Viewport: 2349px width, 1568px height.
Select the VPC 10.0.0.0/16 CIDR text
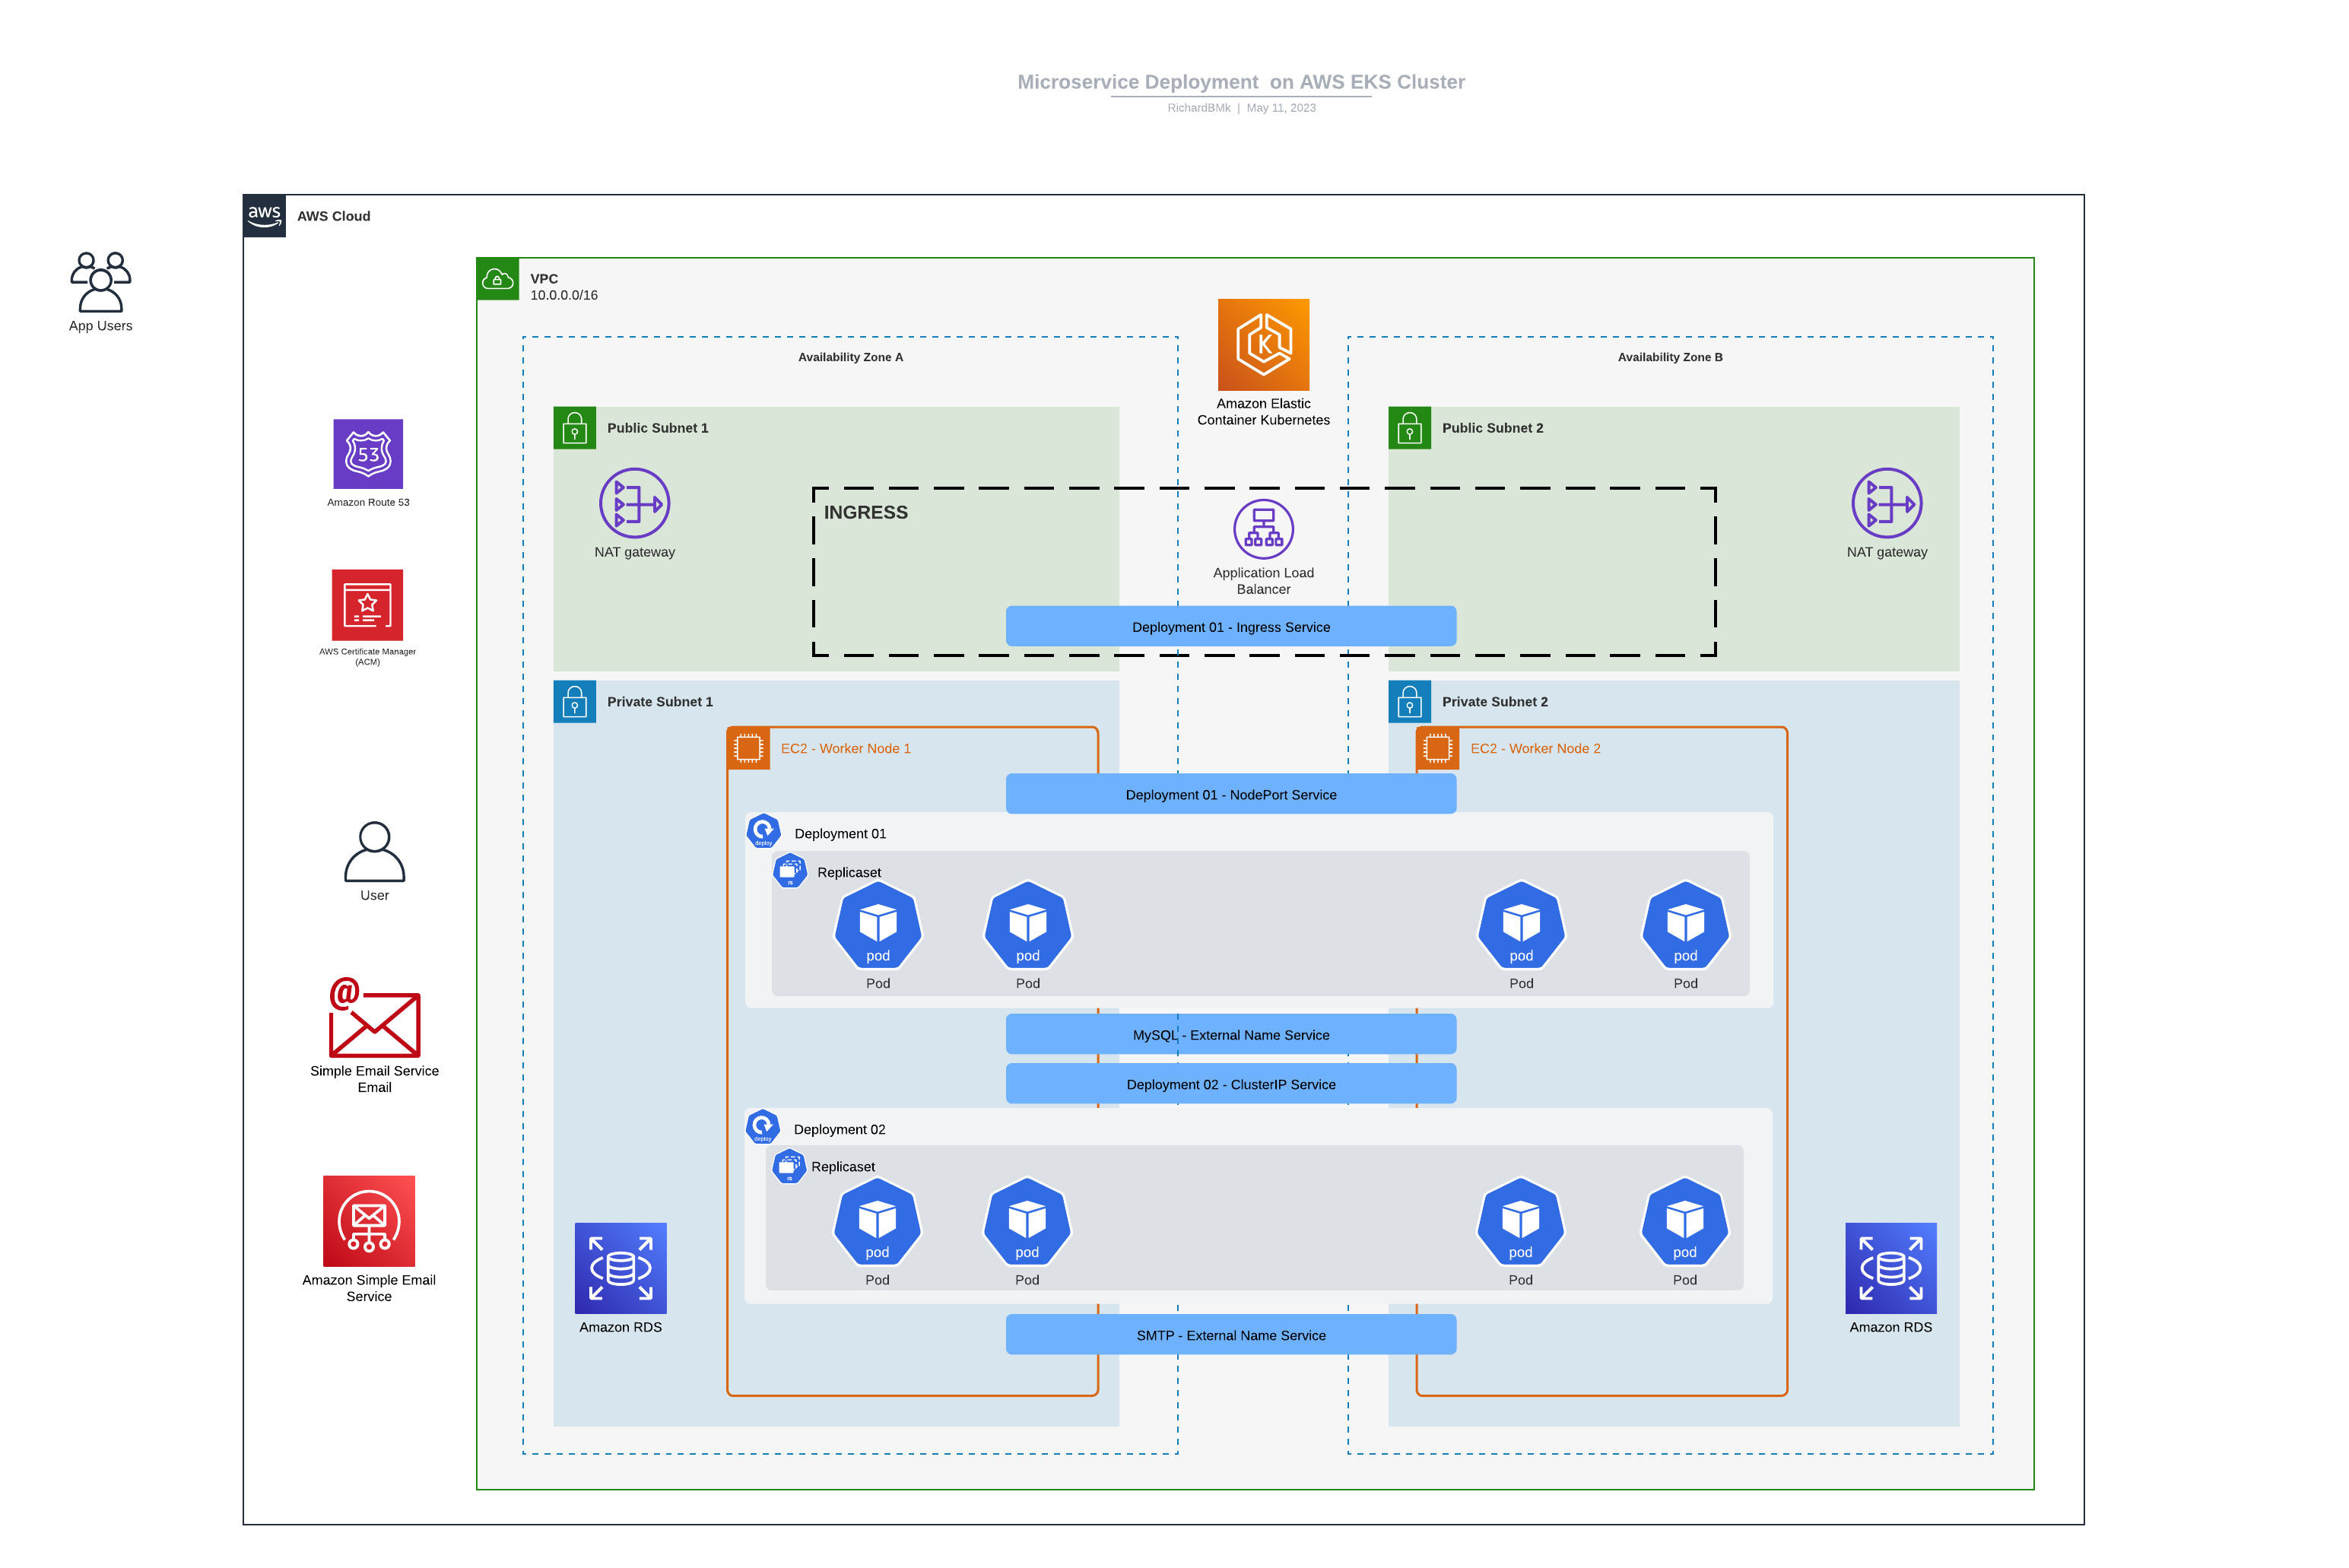564,295
